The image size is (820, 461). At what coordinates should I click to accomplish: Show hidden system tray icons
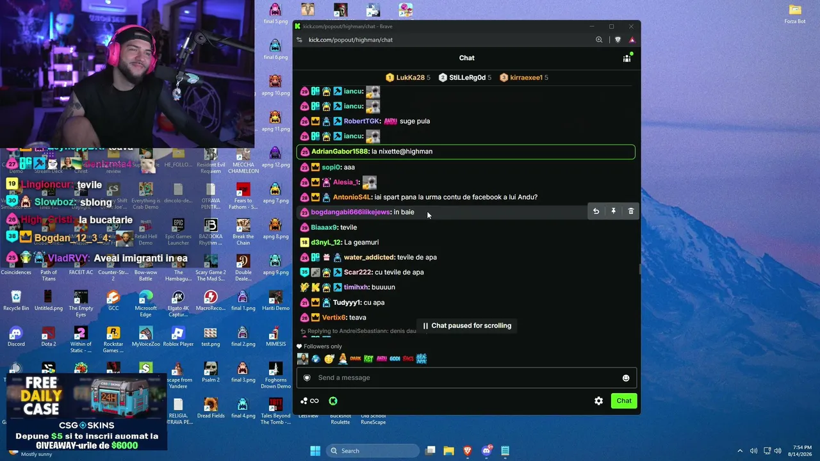pyautogui.click(x=740, y=451)
